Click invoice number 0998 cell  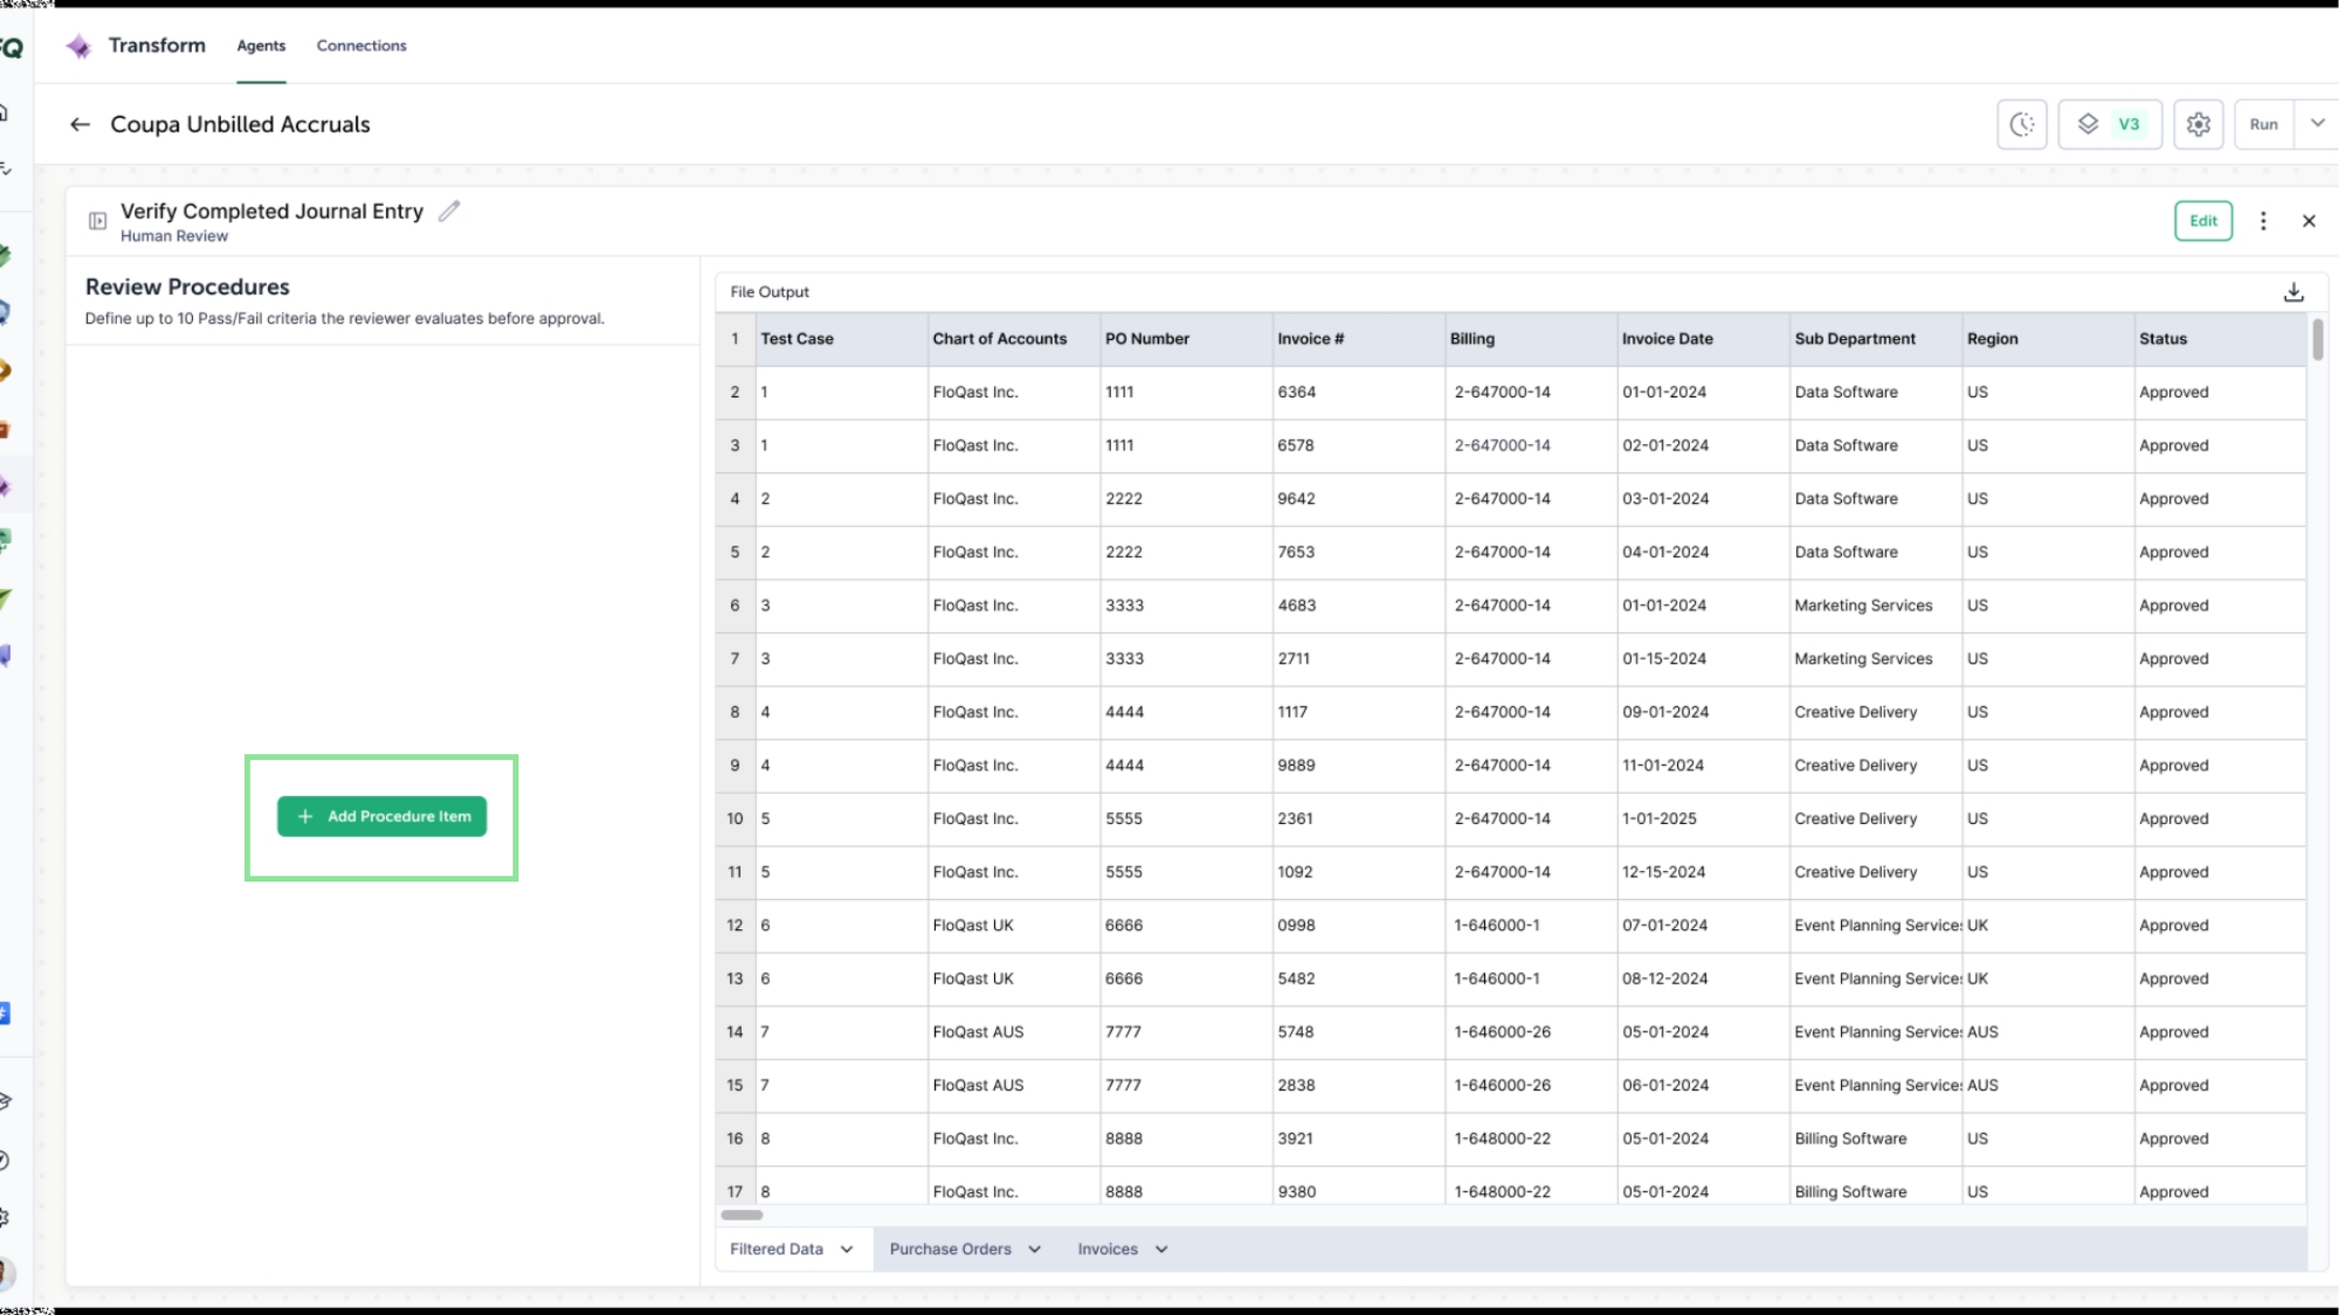1359,925
